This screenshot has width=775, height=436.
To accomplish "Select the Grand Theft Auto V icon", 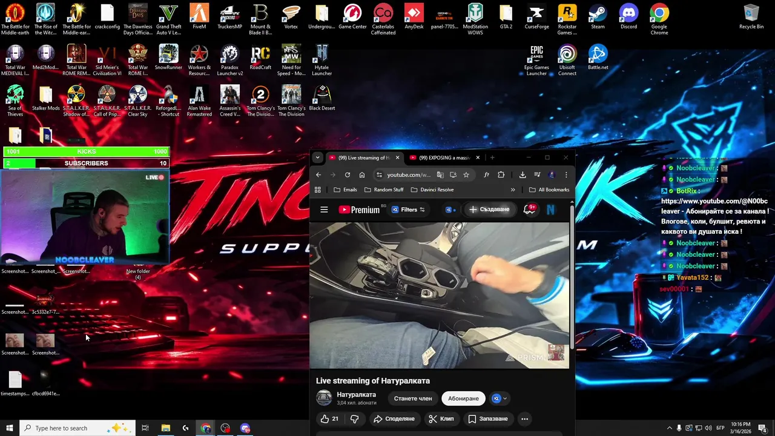I will click(168, 19).
